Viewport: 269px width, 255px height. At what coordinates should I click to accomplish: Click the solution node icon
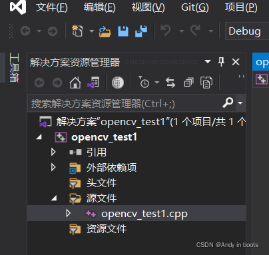[x=45, y=122]
